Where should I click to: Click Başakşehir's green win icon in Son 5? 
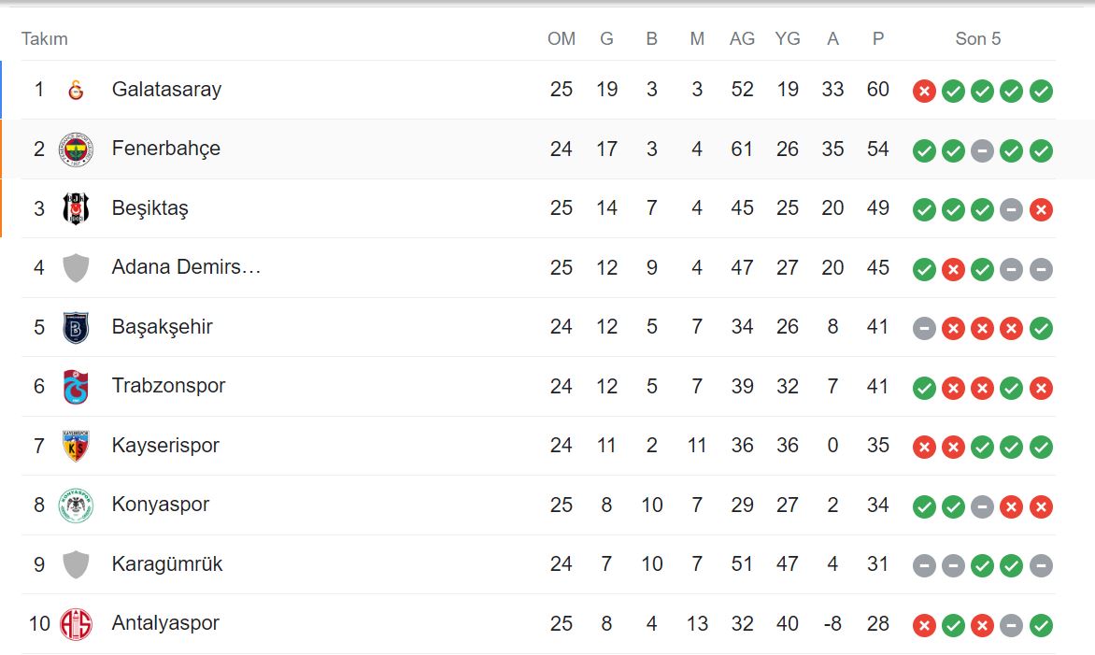click(1041, 328)
